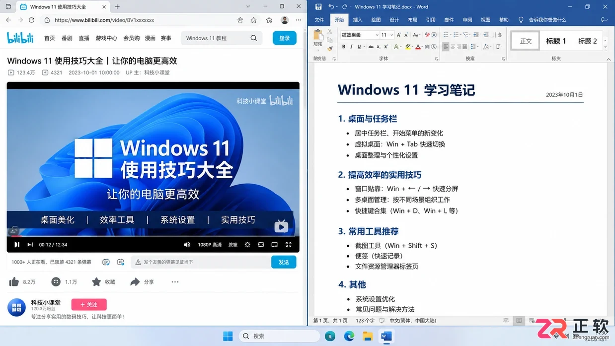The height and width of the screenshot is (346, 615).
Task: Favorite the video with 收藏 star
Action: click(96, 282)
